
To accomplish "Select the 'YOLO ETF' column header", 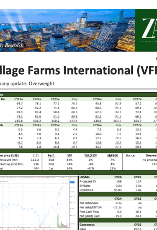I will coord(90,155).
